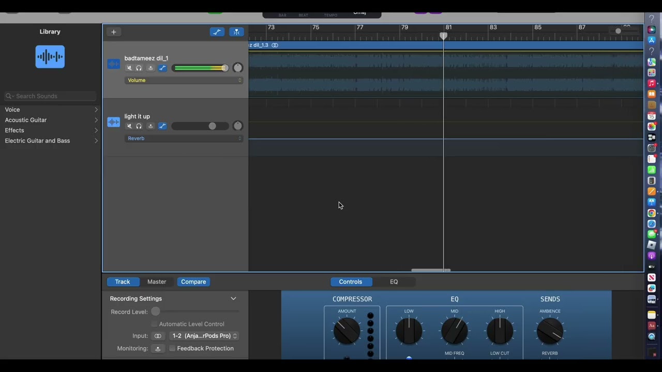Add a new track with plus button
Screen dimensions: 662x372
coord(114,32)
